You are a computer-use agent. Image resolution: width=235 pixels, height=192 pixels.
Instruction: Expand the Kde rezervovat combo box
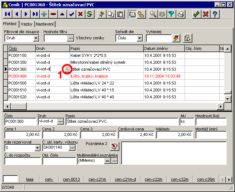pos(37,148)
